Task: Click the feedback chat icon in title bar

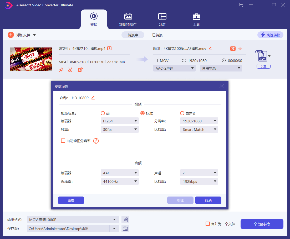Action: click(x=241, y=5)
